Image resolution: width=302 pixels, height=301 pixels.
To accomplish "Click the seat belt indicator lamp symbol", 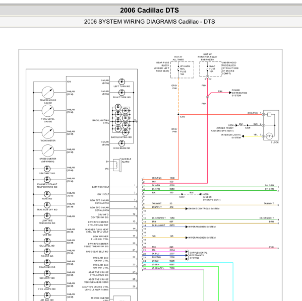I will [x=47, y=169].
